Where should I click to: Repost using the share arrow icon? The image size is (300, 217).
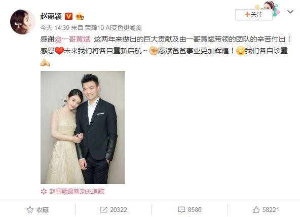(x=104, y=210)
